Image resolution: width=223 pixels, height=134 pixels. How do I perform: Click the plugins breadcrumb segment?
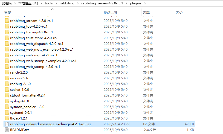136,3
